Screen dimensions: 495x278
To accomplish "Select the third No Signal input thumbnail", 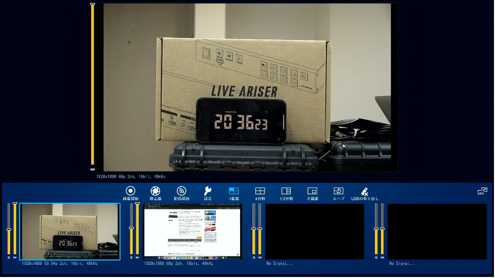I will (315, 231).
